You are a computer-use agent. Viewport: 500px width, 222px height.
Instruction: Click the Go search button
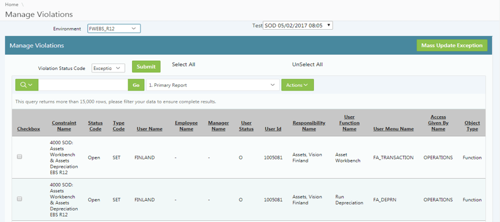pyautogui.click(x=136, y=85)
